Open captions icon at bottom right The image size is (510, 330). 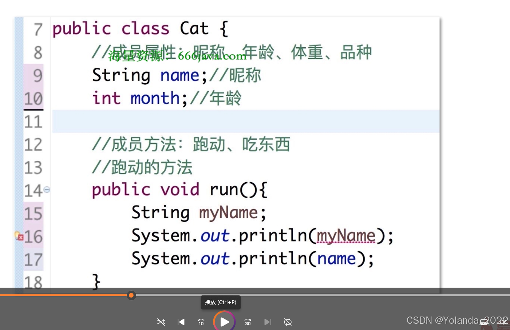tap(484, 322)
